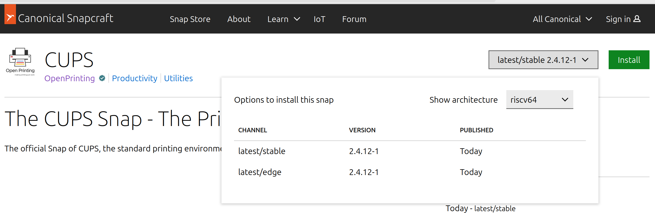Visit the Forum
The width and height of the screenshot is (655, 213).
[x=354, y=19]
